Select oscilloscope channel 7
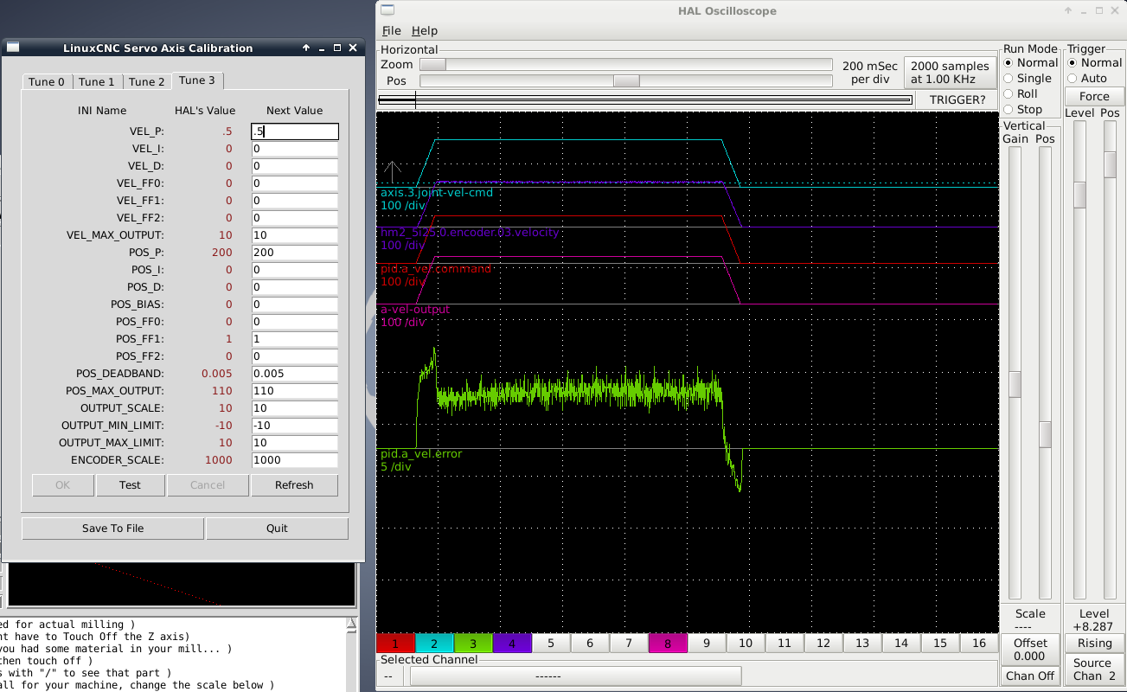1127x692 pixels. coord(629,644)
